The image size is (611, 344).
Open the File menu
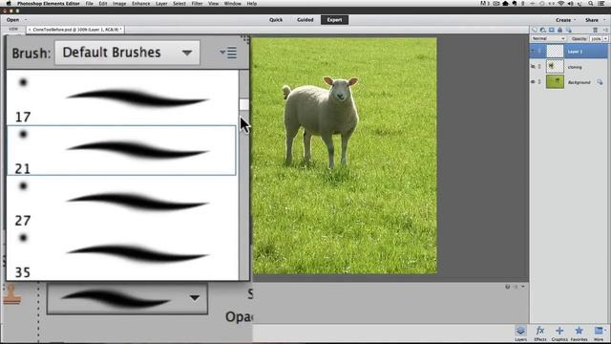tap(89, 4)
